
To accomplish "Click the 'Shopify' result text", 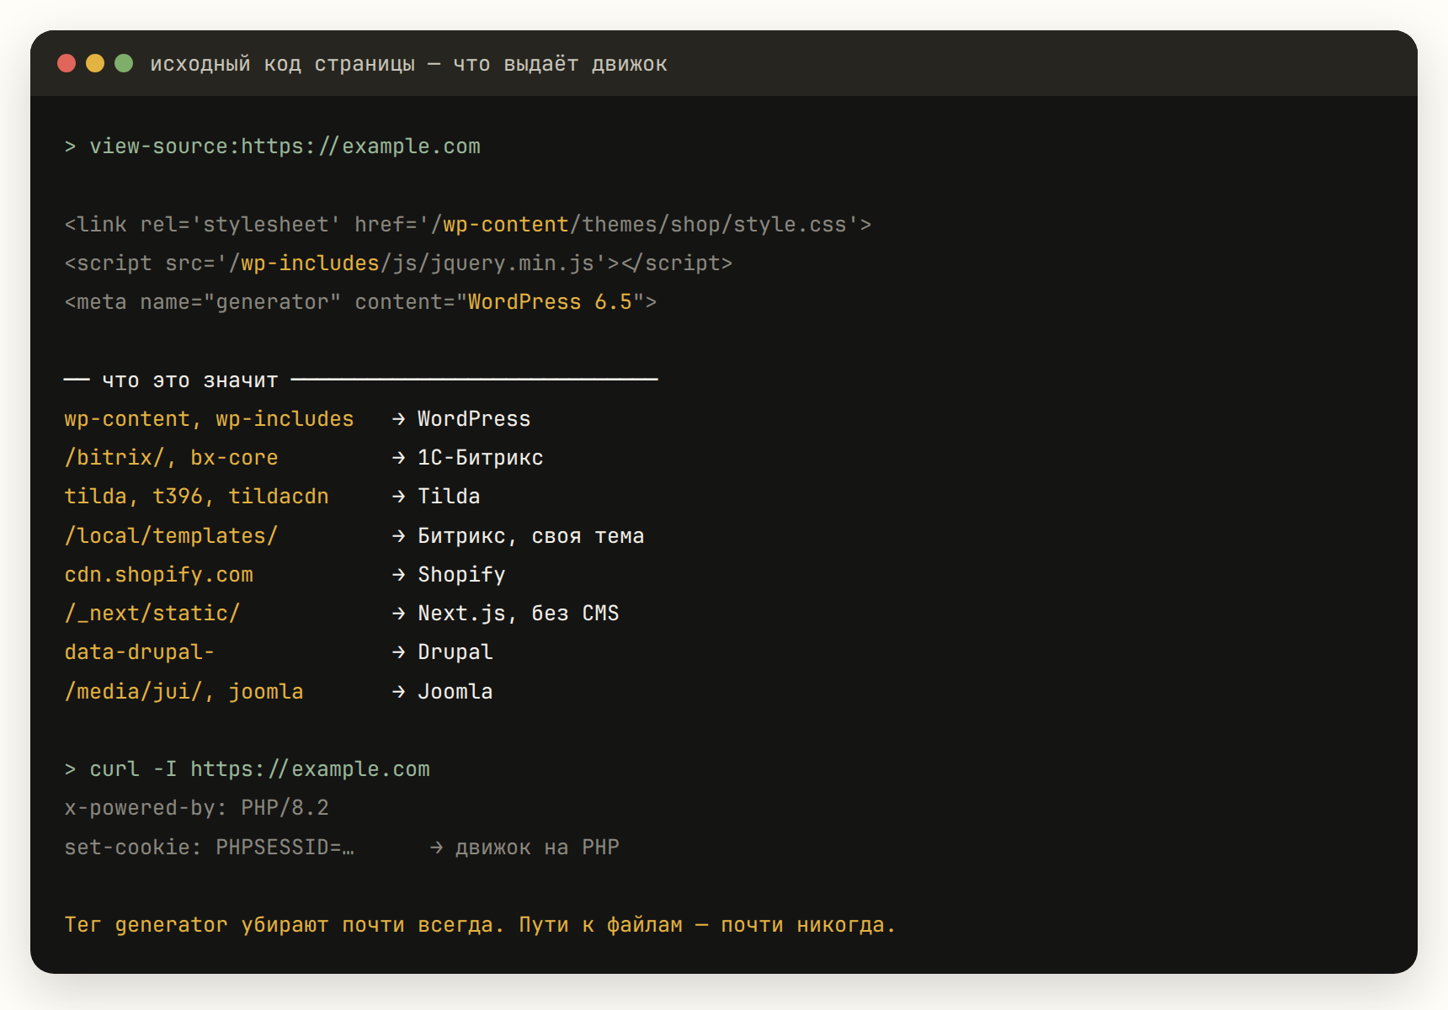I will click(461, 575).
